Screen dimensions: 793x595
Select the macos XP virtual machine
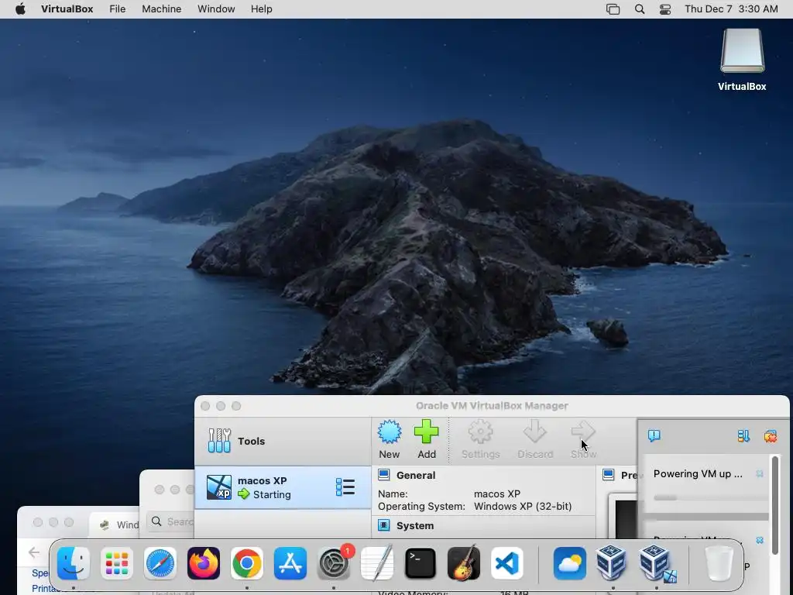(x=283, y=488)
